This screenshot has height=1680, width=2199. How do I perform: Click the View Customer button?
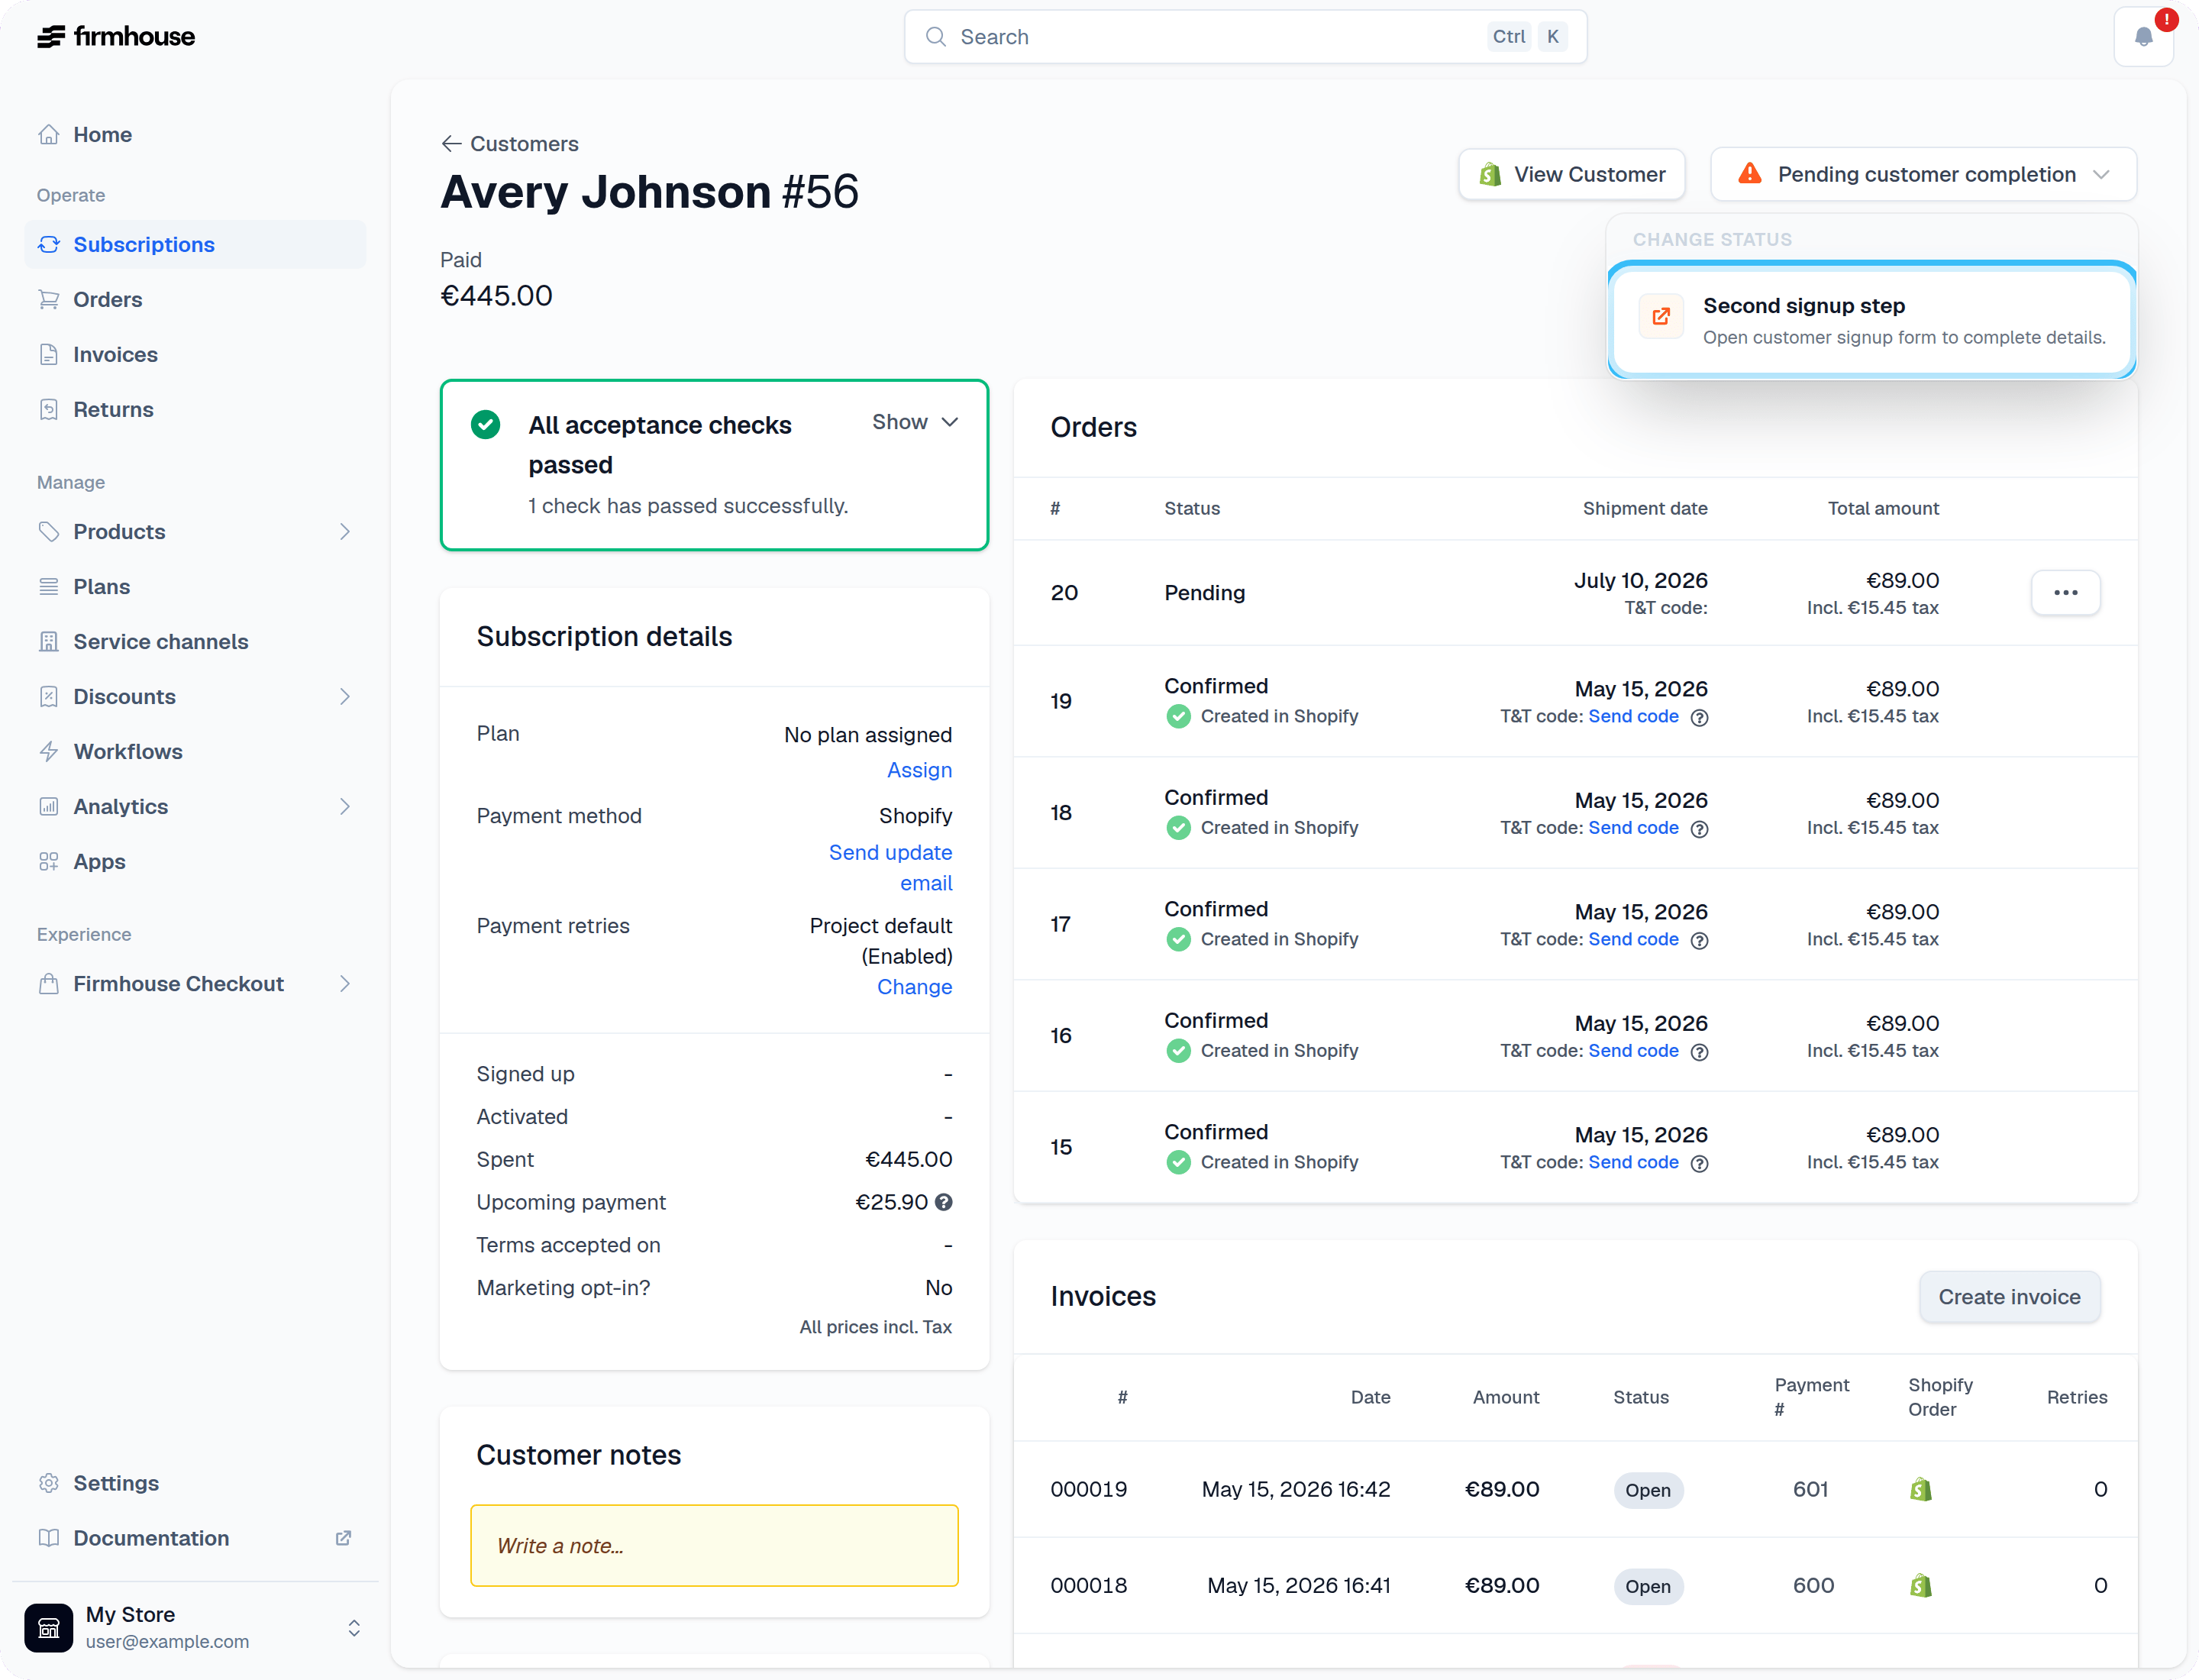(x=1571, y=174)
